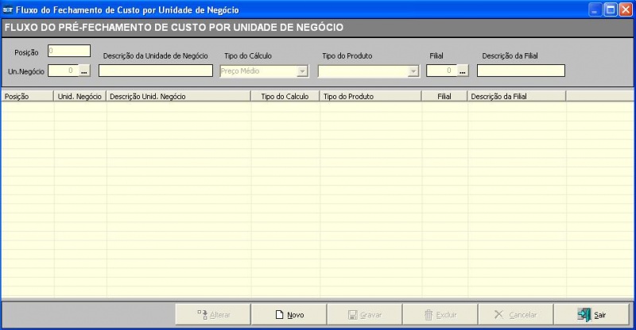Expand the Tipo do Cálculo dropdown
Viewport: 636px width, 330px height.
tap(302, 71)
